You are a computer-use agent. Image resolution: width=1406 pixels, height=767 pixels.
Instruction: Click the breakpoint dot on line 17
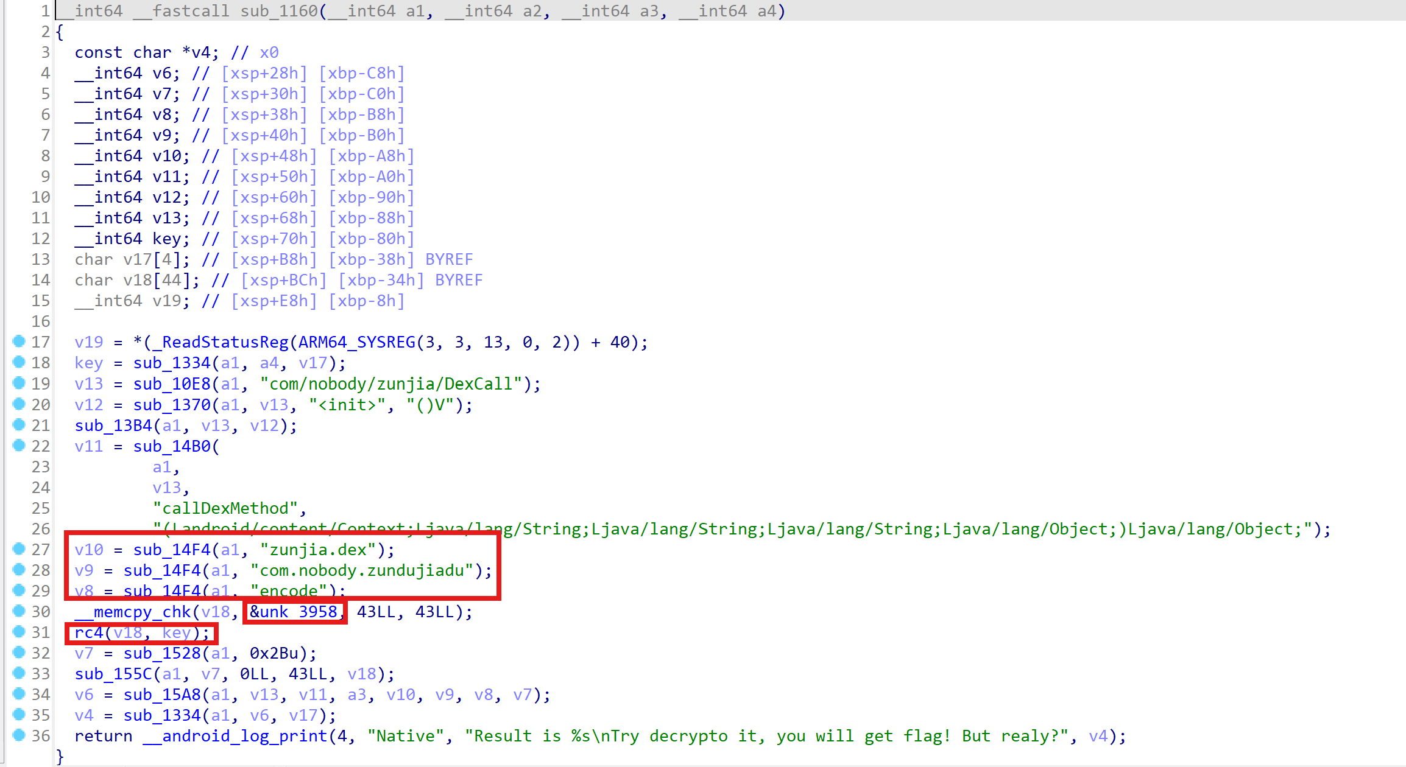19,341
